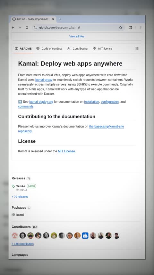Close the GitHub basecamp/kamal tab
The image size is (154, 275).
point(53,19)
